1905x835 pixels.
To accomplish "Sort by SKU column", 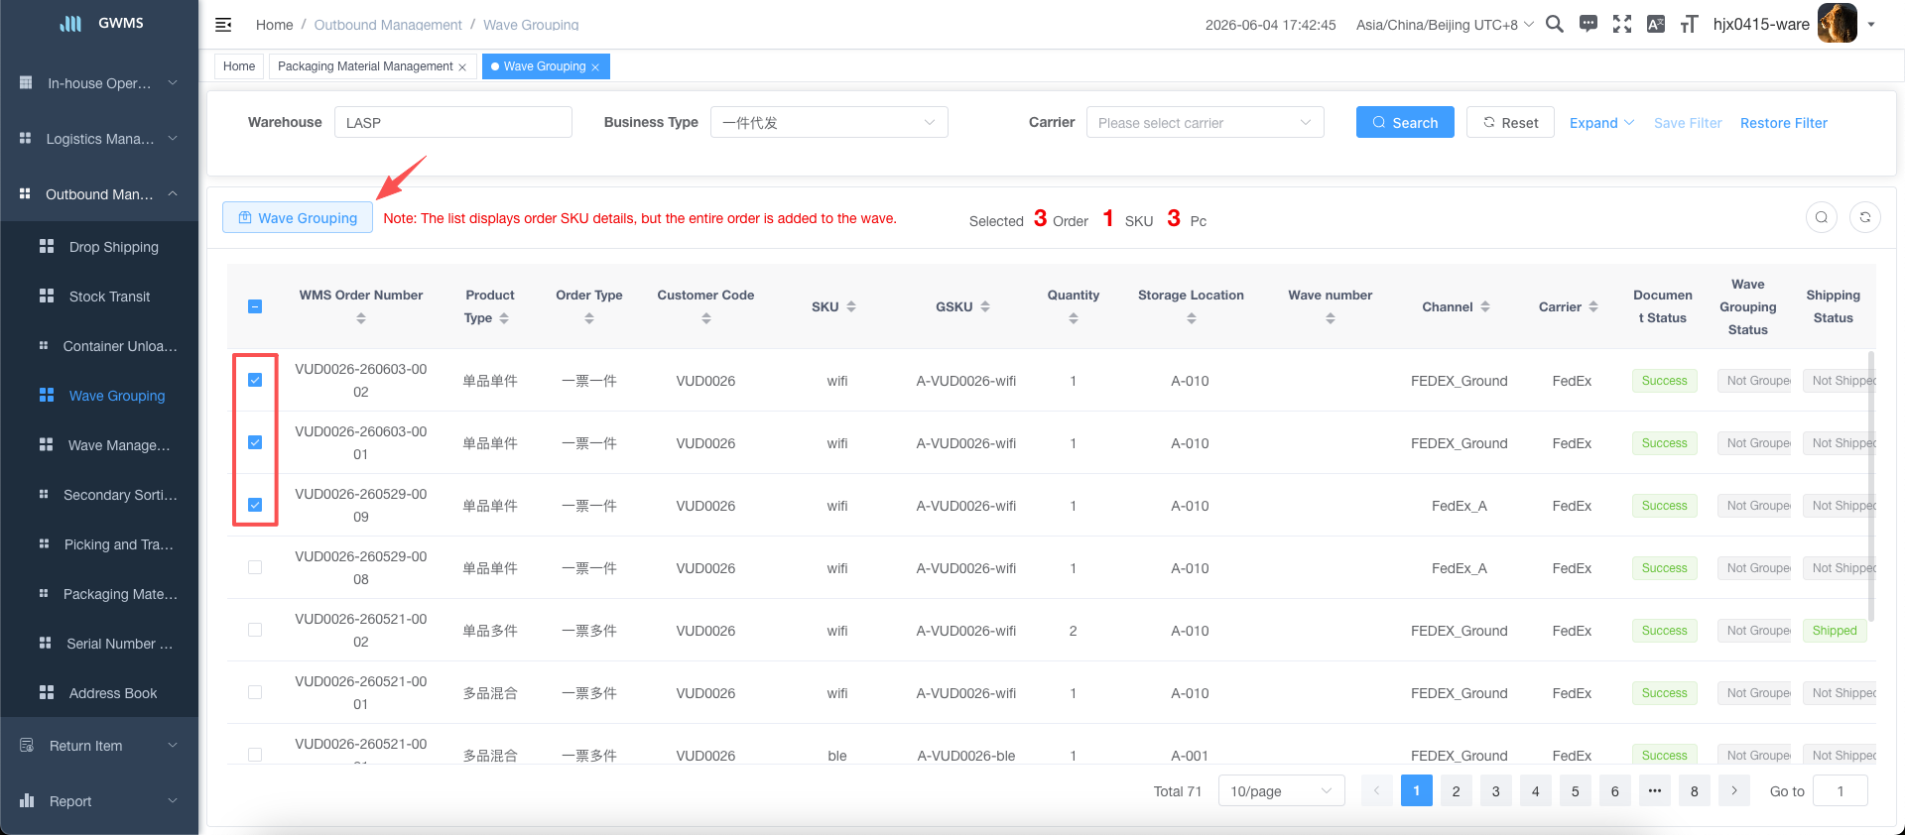I will pyautogui.click(x=851, y=306).
